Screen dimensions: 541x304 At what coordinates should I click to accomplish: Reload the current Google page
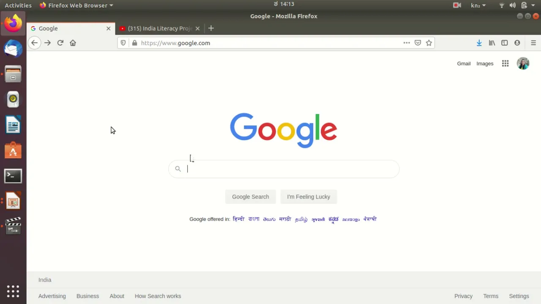coord(60,43)
